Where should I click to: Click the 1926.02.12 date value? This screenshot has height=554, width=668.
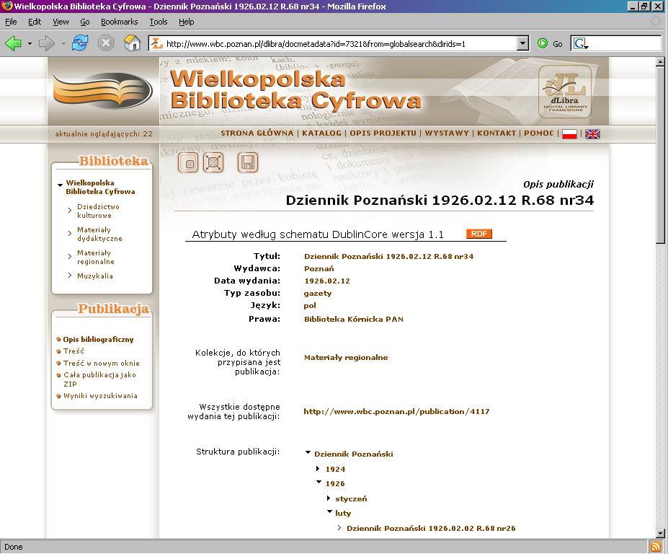point(327,281)
